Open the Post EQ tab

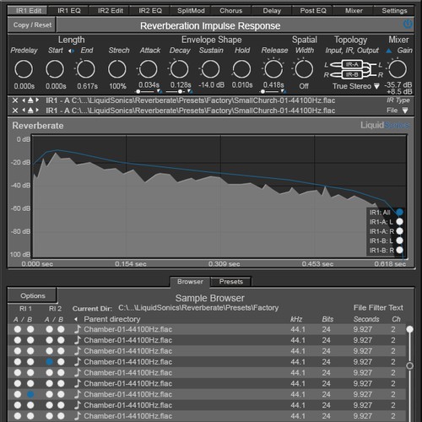[313, 11]
